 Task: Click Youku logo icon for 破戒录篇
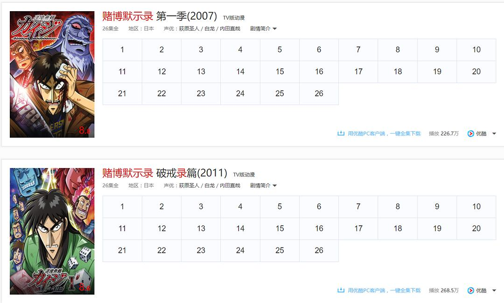470,290
